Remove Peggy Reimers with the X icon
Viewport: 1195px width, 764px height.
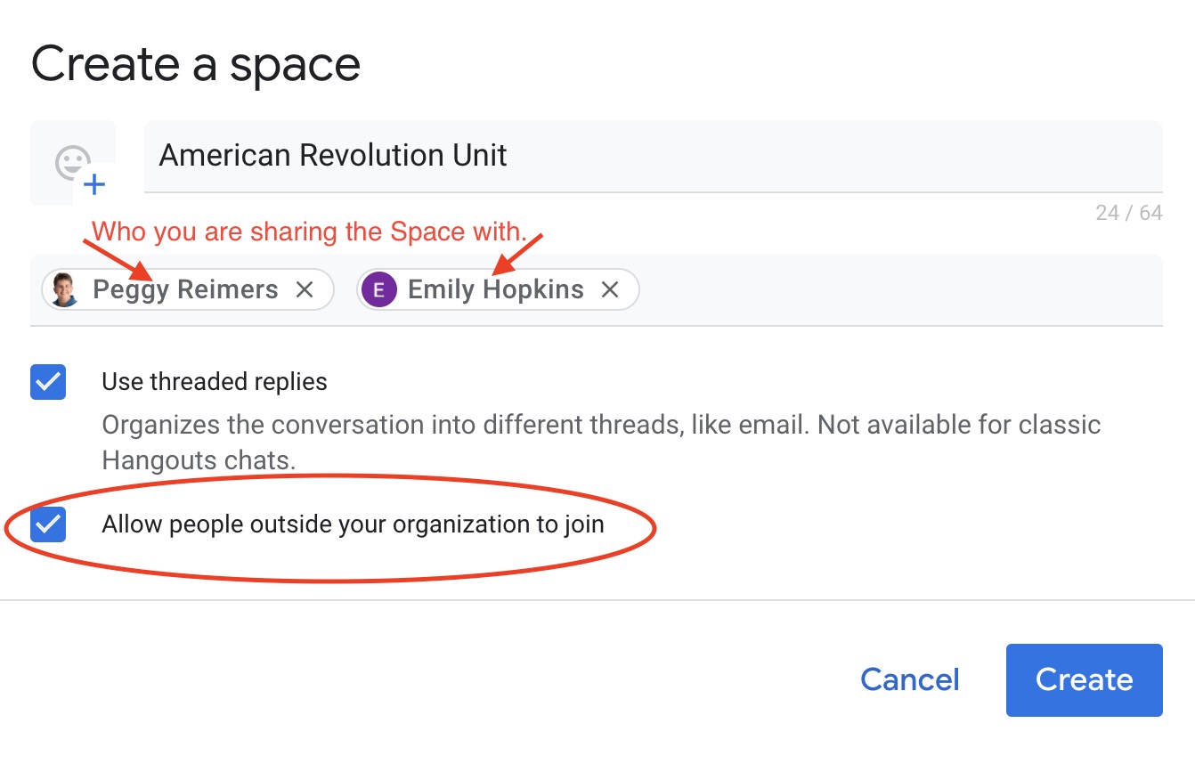[x=305, y=289]
